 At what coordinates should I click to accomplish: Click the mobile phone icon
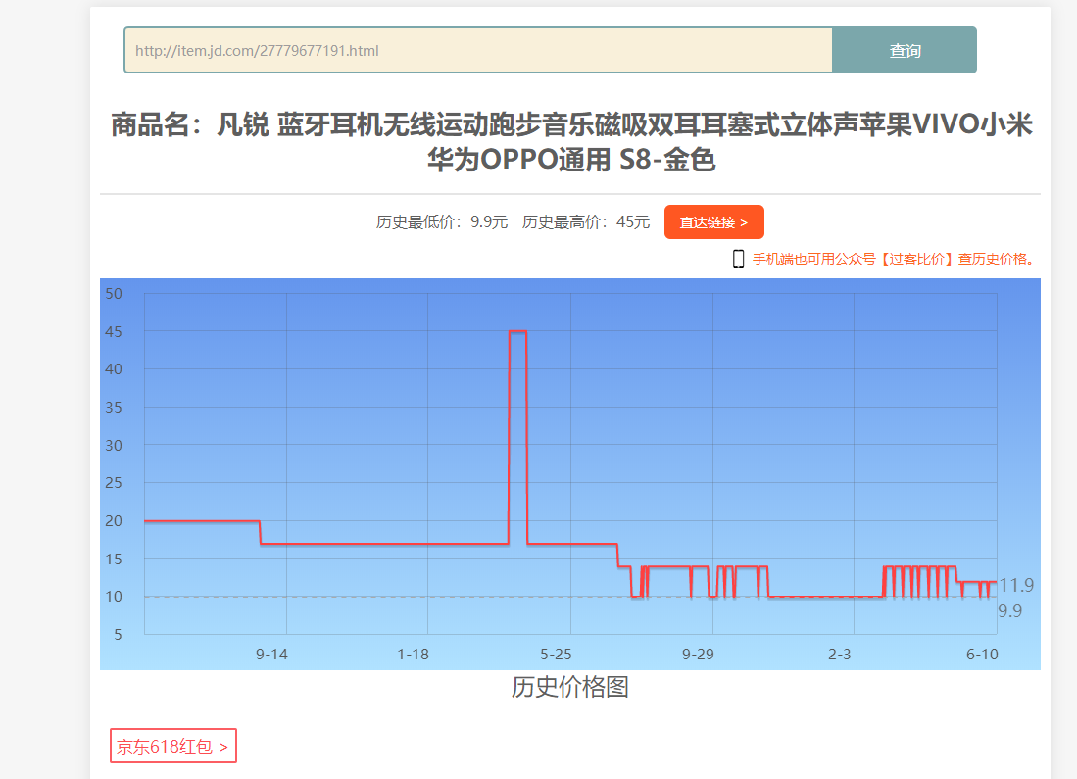(x=738, y=259)
